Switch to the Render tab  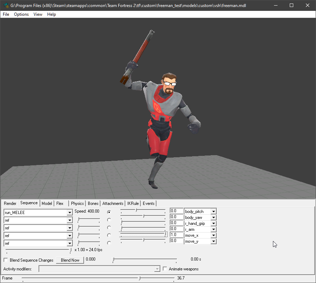pyautogui.click(x=10, y=203)
